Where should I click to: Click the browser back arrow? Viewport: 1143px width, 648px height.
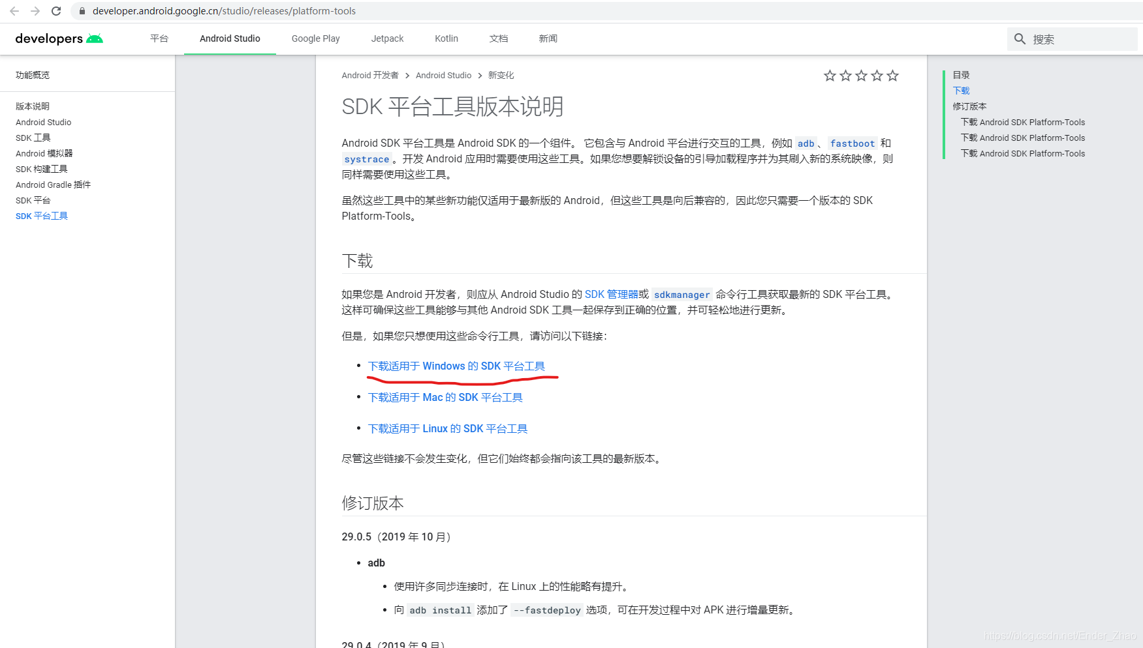(14, 11)
